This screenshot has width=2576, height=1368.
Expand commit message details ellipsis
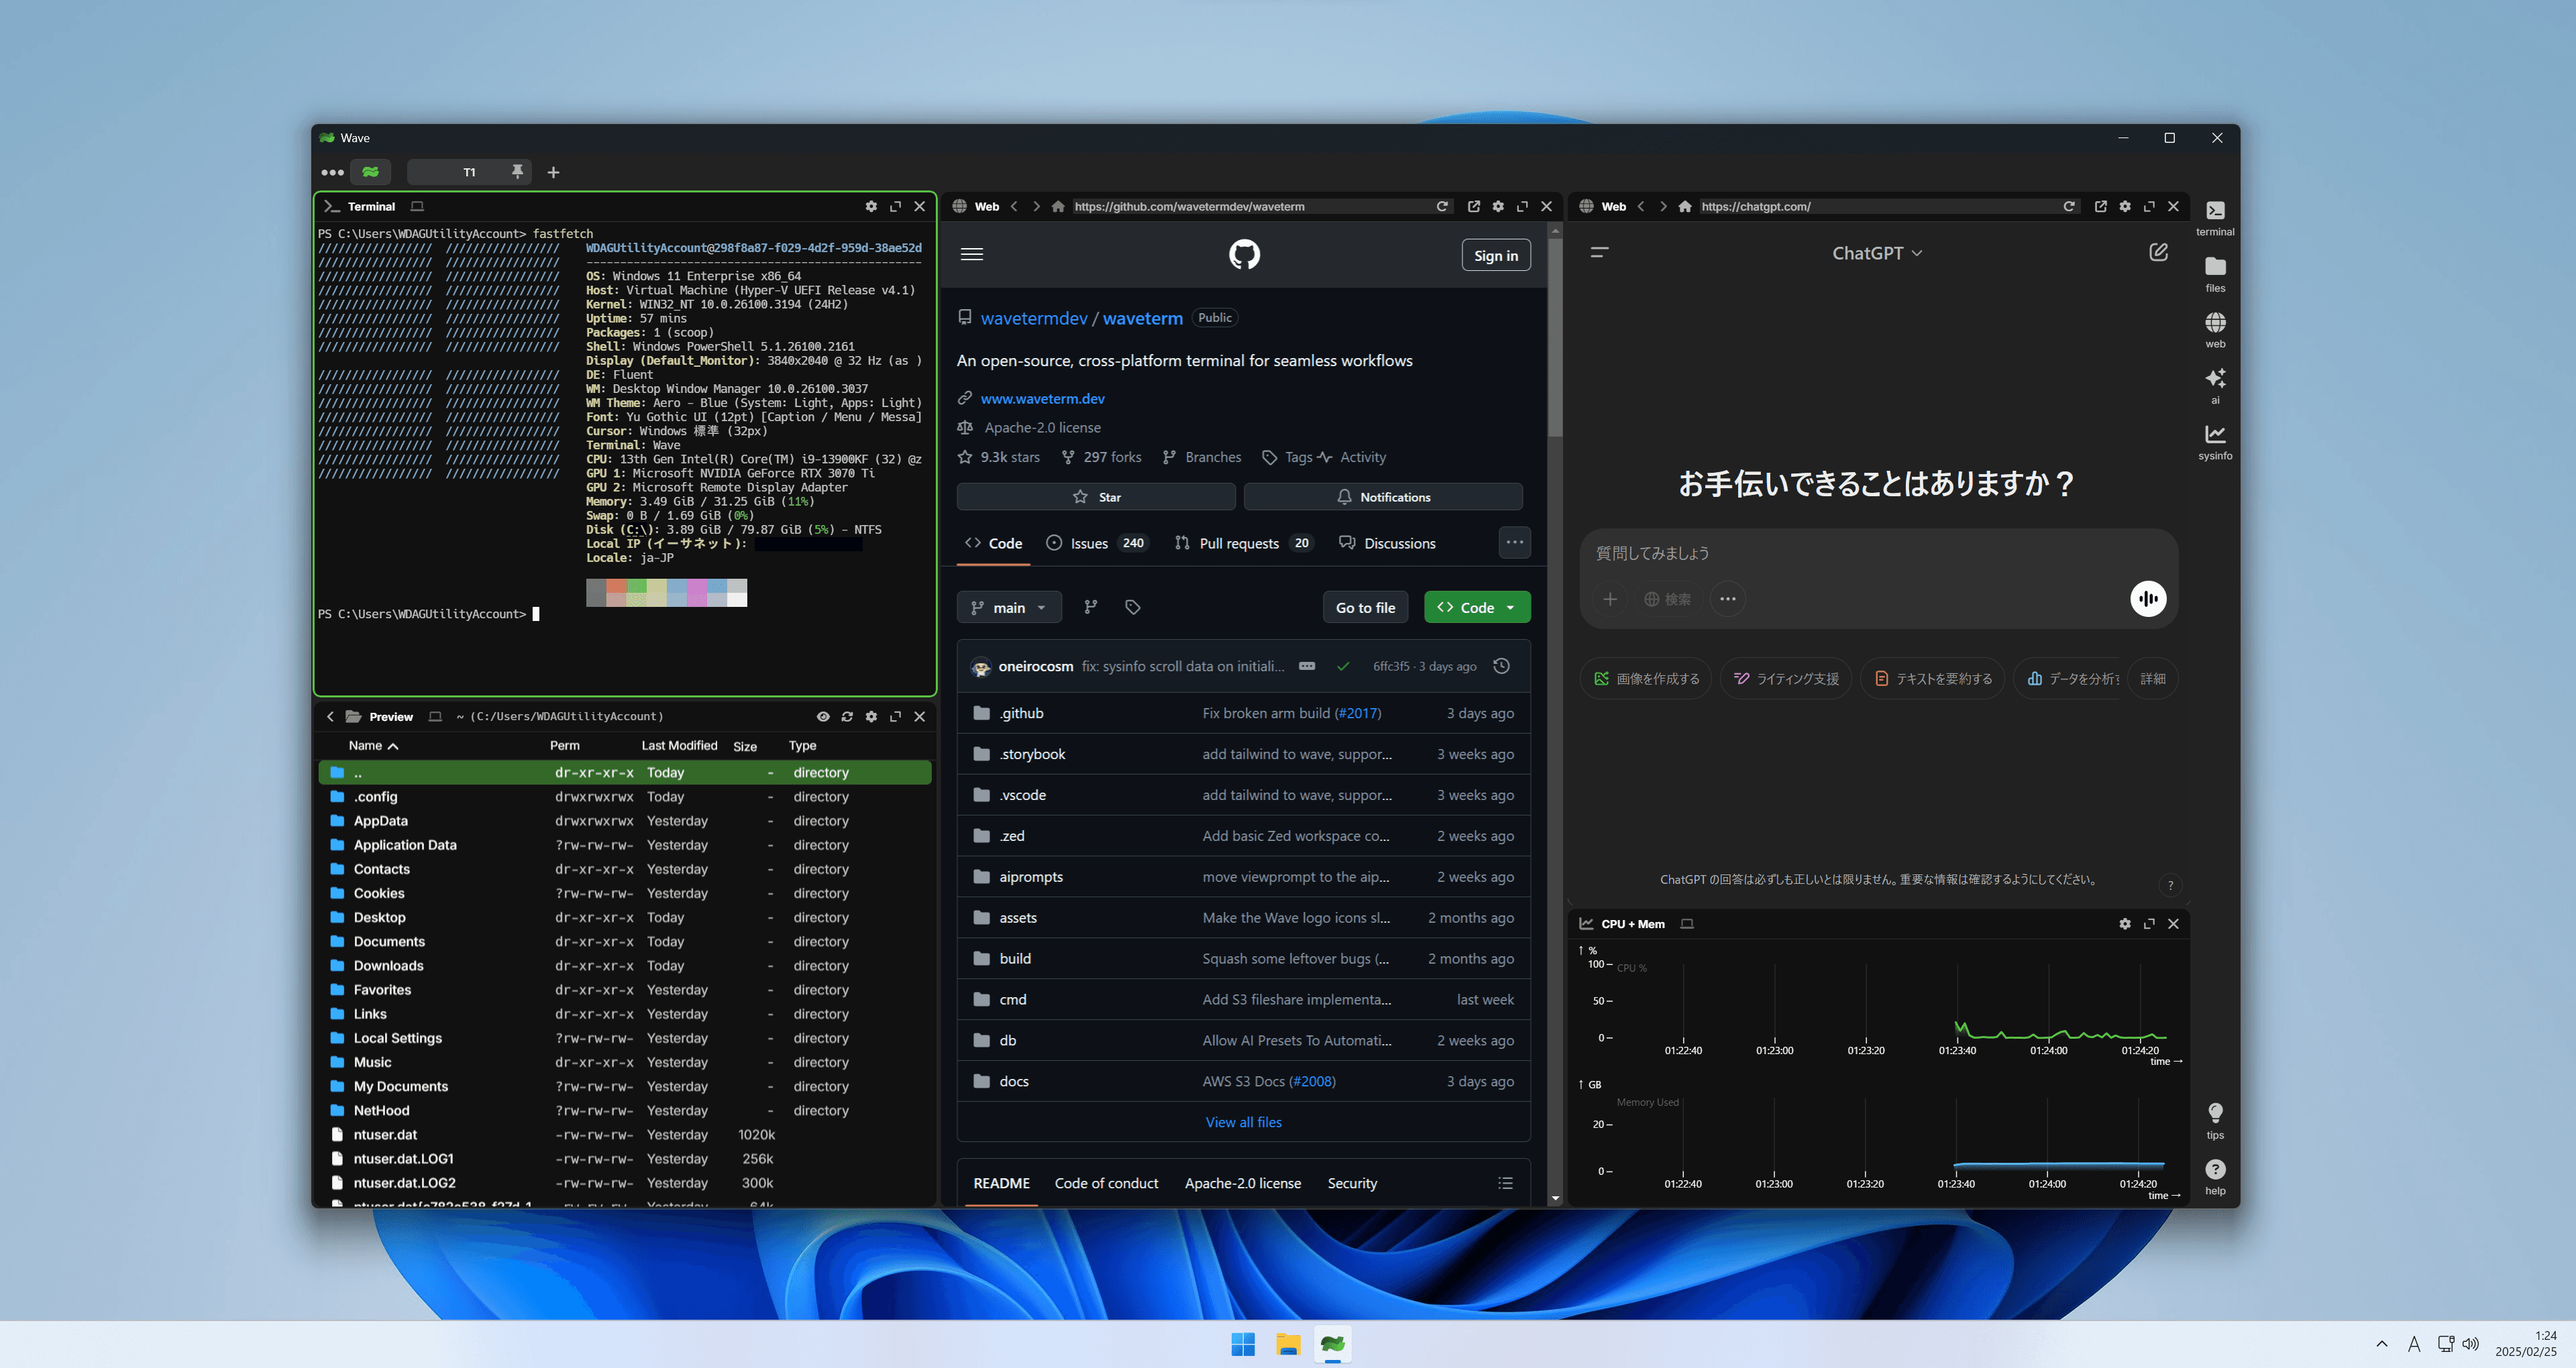pos(1306,666)
